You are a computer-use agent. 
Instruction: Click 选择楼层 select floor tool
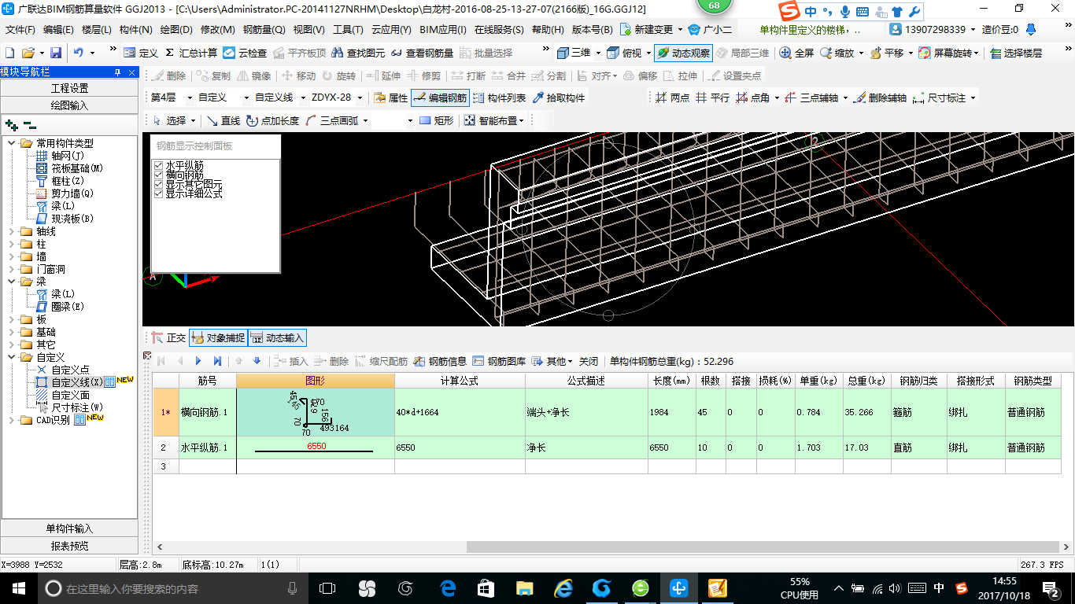(1015, 53)
